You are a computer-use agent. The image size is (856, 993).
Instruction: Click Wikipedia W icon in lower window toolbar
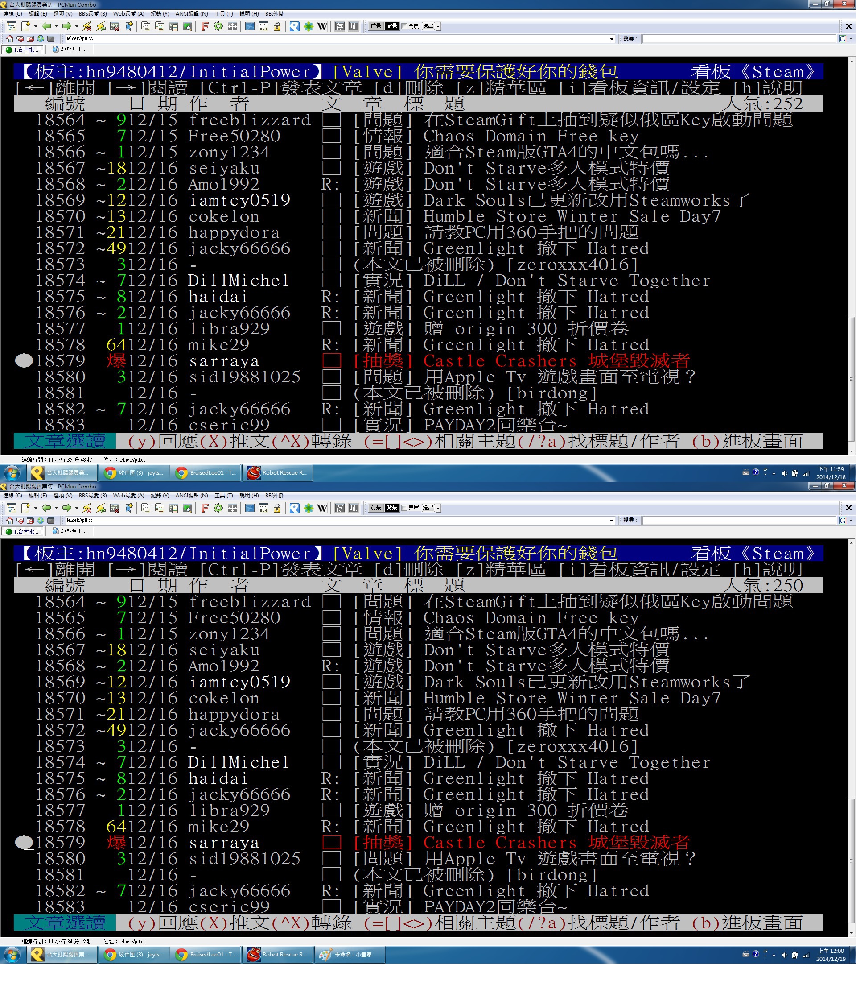coord(322,508)
